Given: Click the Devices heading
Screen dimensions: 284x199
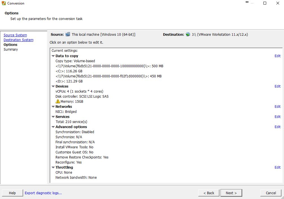Looking at the screenshot, I should (62, 86).
